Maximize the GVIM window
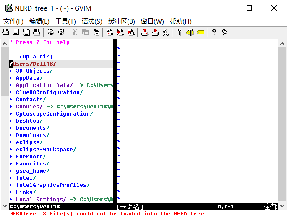This screenshot has width=287, height=218. coord(249,8)
